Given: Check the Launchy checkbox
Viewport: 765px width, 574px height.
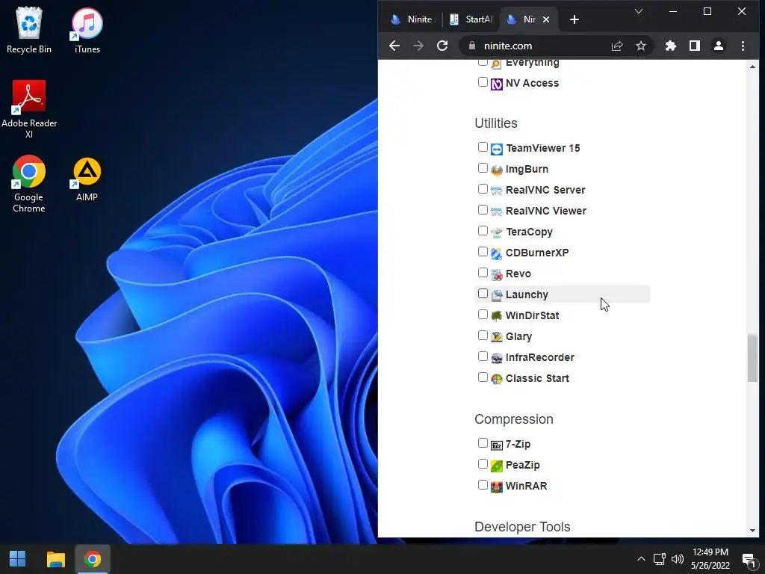Looking at the screenshot, I should point(483,293).
